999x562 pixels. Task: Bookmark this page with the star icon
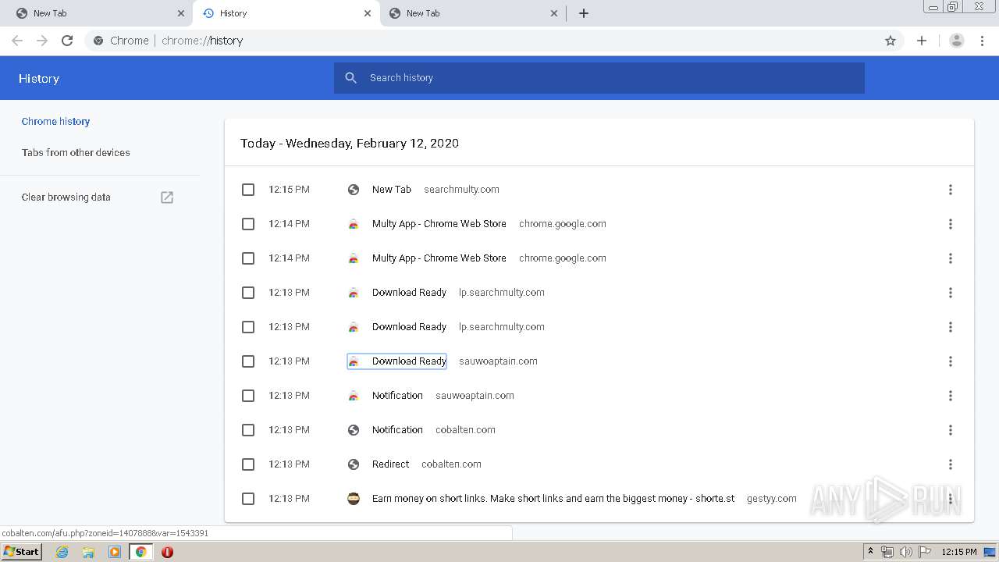(x=891, y=41)
